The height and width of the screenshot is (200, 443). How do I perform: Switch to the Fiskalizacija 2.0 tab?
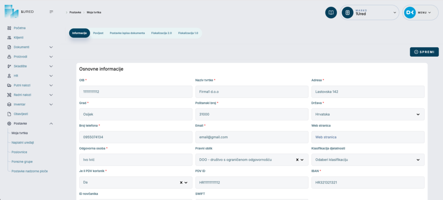161,33
